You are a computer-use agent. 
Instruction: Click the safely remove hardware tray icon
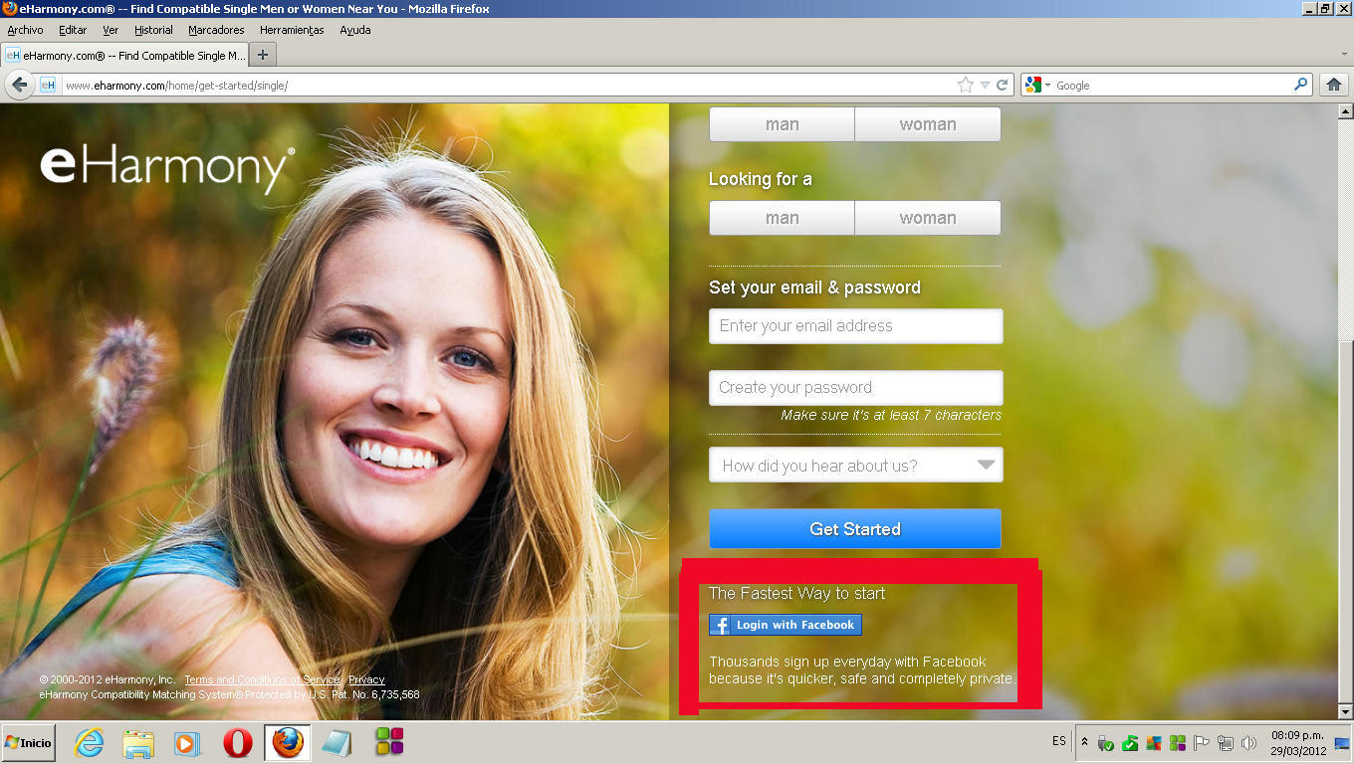tap(1105, 743)
